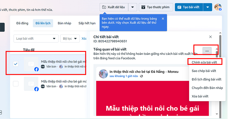The width and height of the screenshot is (228, 119).
Task: Click the first post's Facebook badge icon
Action: [x=36, y=69]
